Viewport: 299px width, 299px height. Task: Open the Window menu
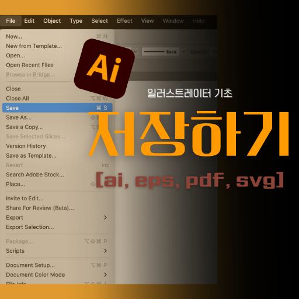tap(173, 21)
